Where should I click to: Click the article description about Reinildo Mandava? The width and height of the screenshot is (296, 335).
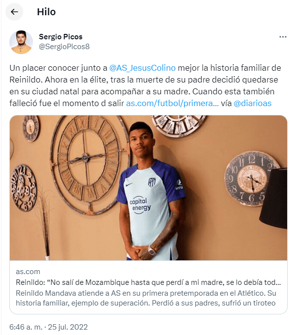[x=146, y=298]
